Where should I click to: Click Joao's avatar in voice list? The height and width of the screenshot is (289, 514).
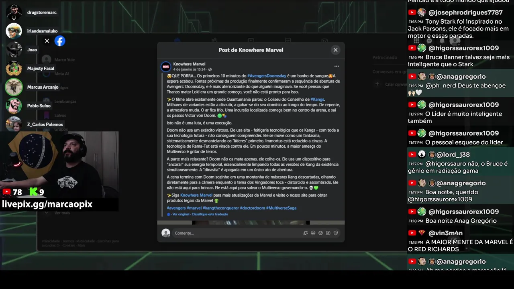point(14,50)
